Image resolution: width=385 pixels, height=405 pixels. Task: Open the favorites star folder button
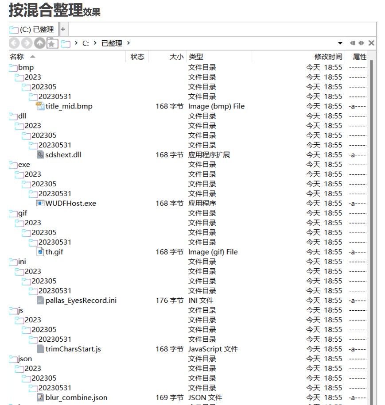pos(52,43)
